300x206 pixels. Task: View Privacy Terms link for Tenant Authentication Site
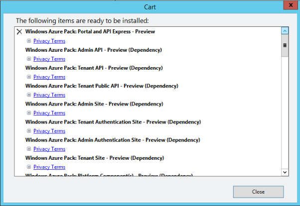coord(49,131)
